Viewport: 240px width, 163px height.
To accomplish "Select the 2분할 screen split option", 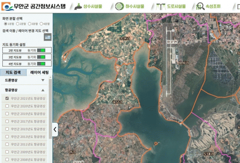I will point(16,24).
